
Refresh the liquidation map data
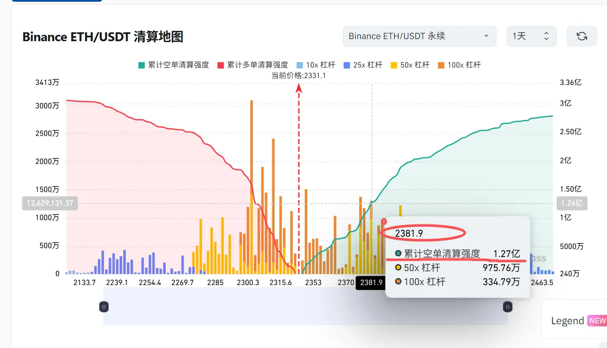(581, 36)
